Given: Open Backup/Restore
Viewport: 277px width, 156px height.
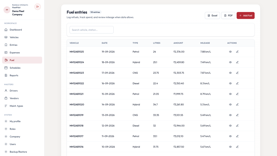Looking at the screenshot, I should (x=22, y=152).
